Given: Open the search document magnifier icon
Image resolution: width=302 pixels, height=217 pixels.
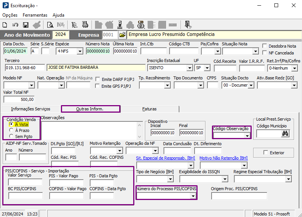Looking at the screenshot, I should [50, 25].
